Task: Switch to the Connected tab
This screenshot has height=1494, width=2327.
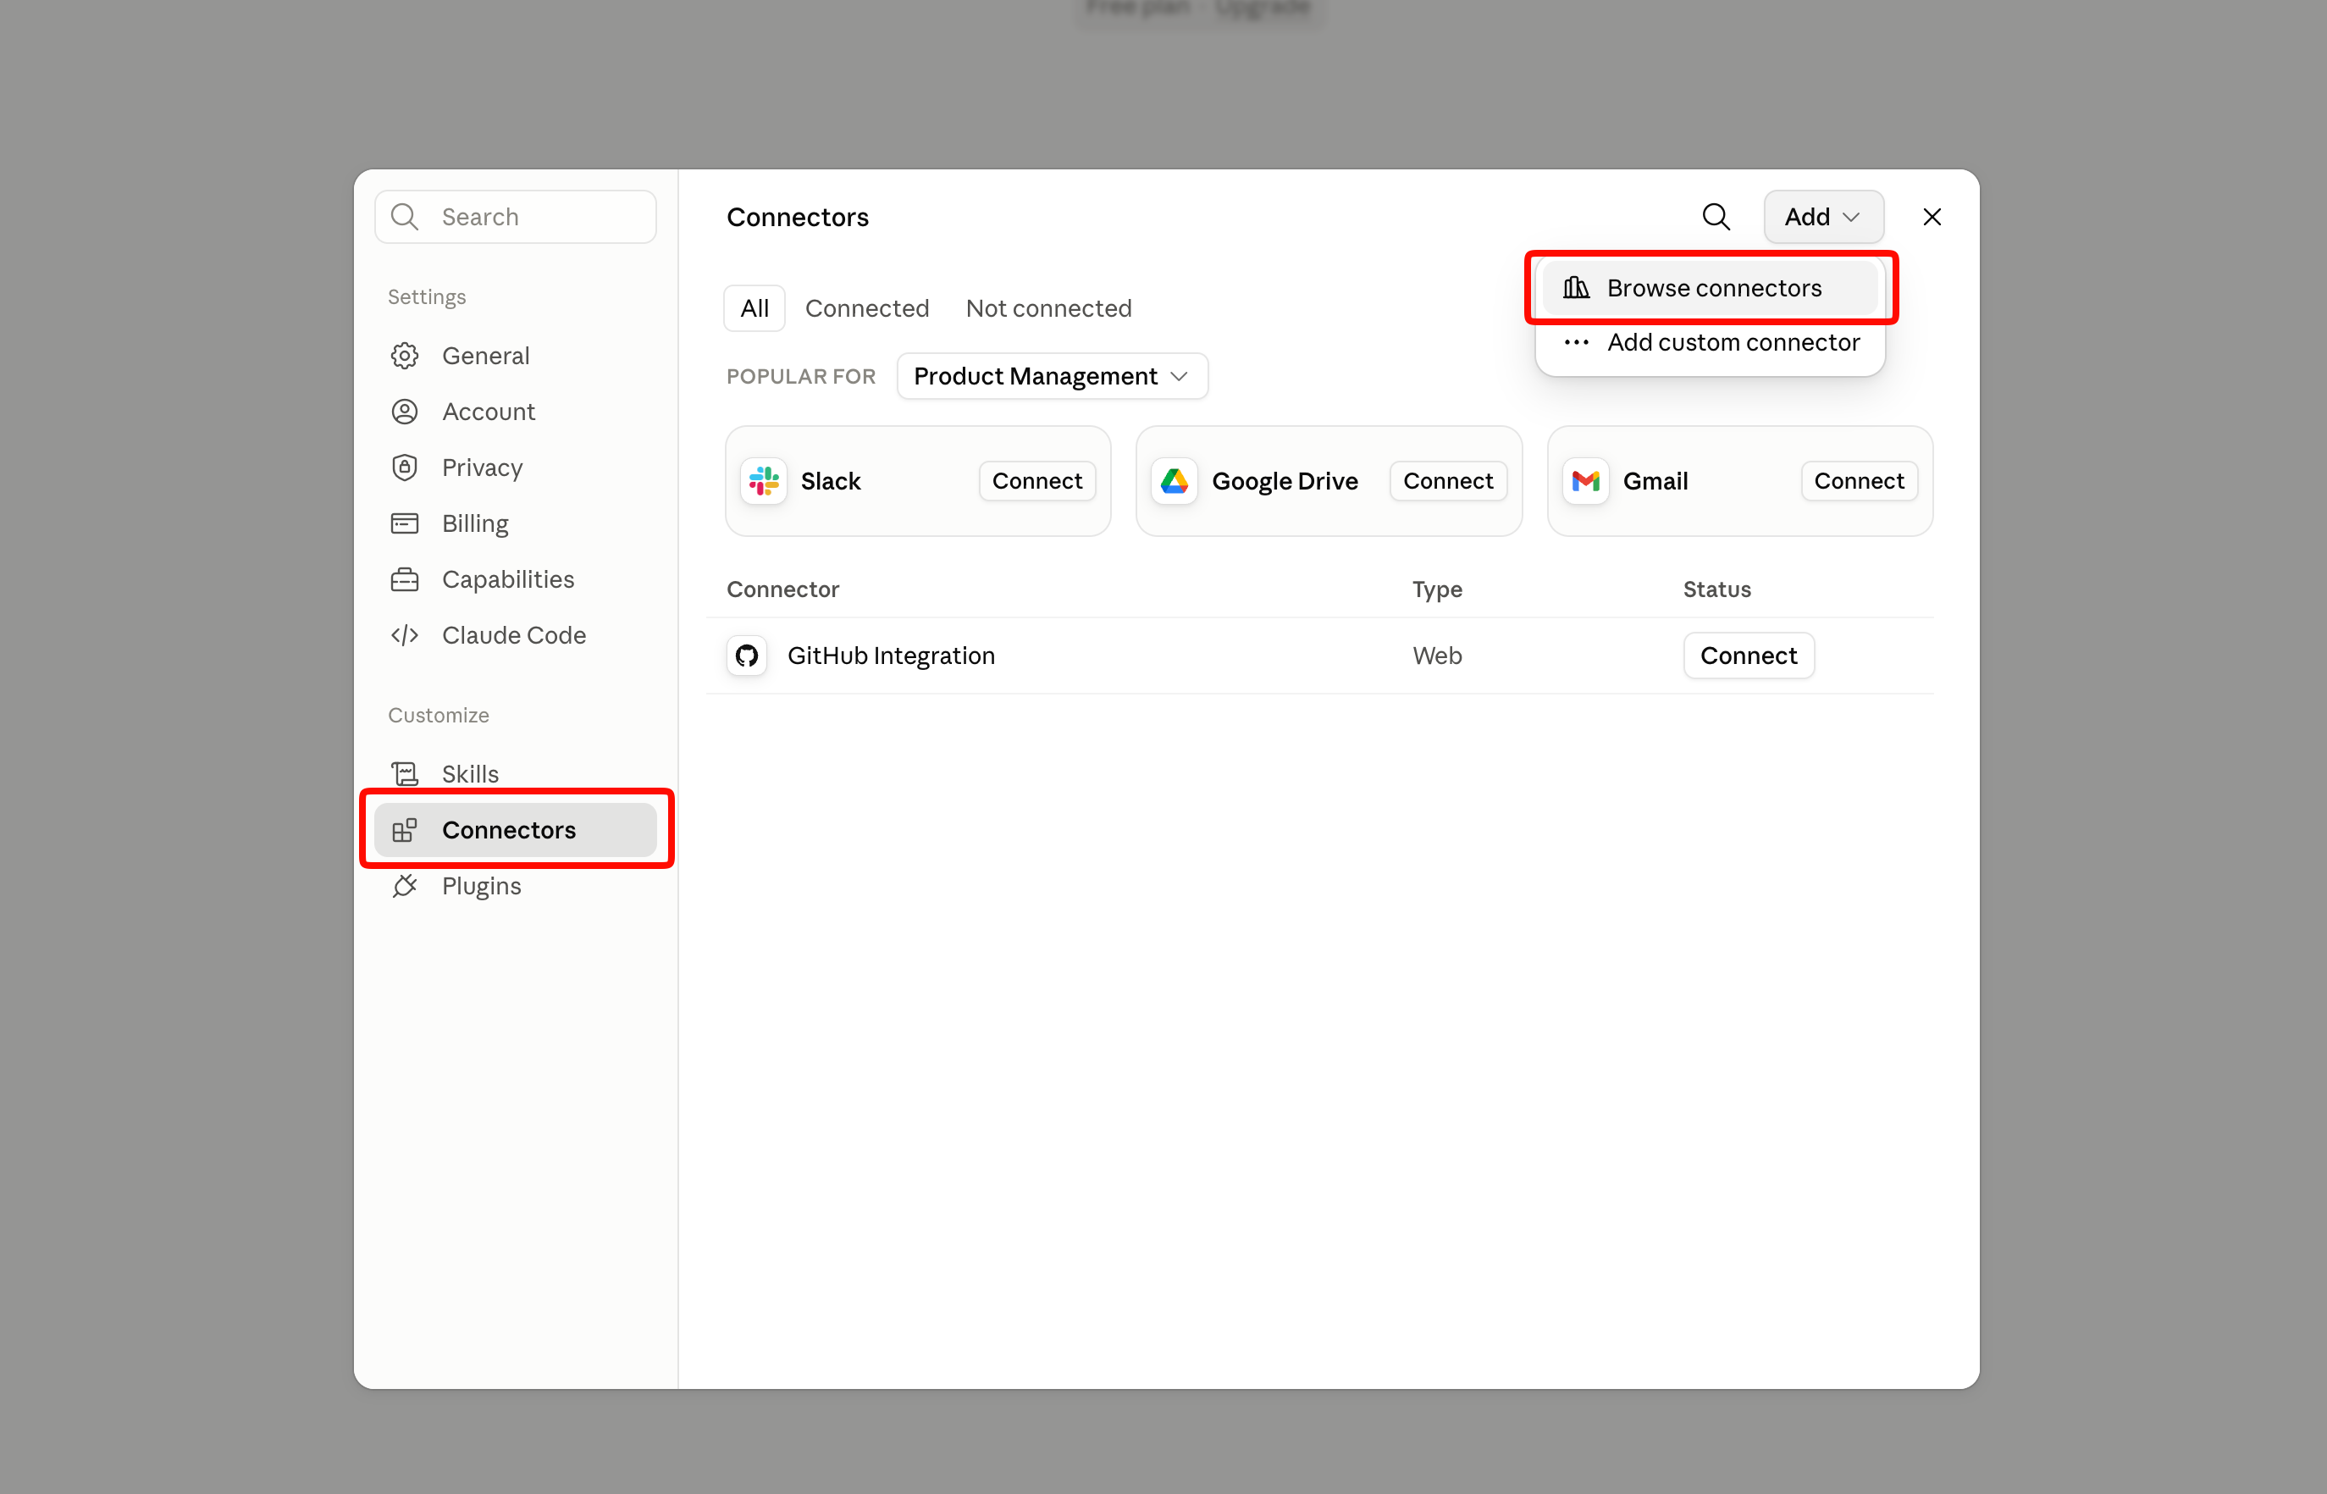Action: click(866, 308)
